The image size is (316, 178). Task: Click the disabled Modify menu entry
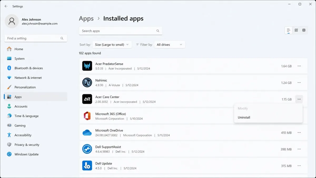click(x=268, y=108)
